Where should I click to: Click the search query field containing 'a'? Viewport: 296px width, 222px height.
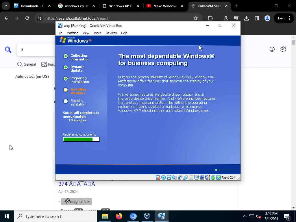[x=36, y=50]
